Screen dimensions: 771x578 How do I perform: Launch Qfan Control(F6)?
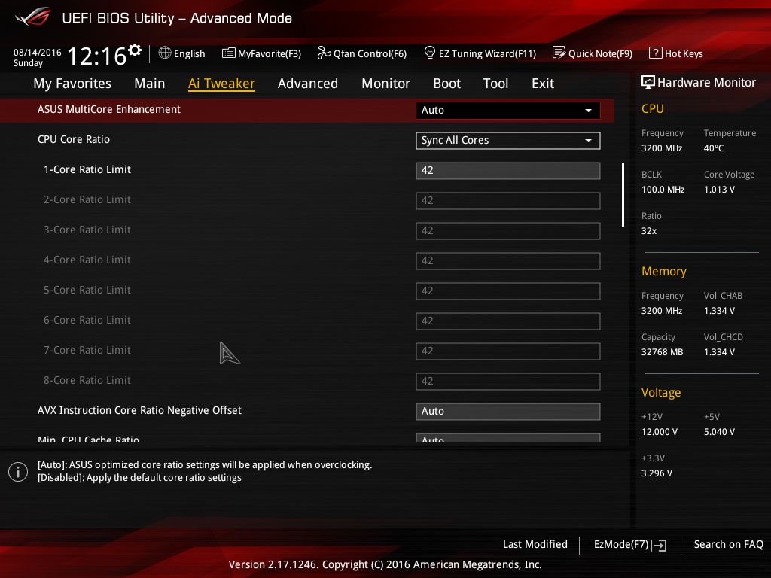pyautogui.click(x=362, y=53)
